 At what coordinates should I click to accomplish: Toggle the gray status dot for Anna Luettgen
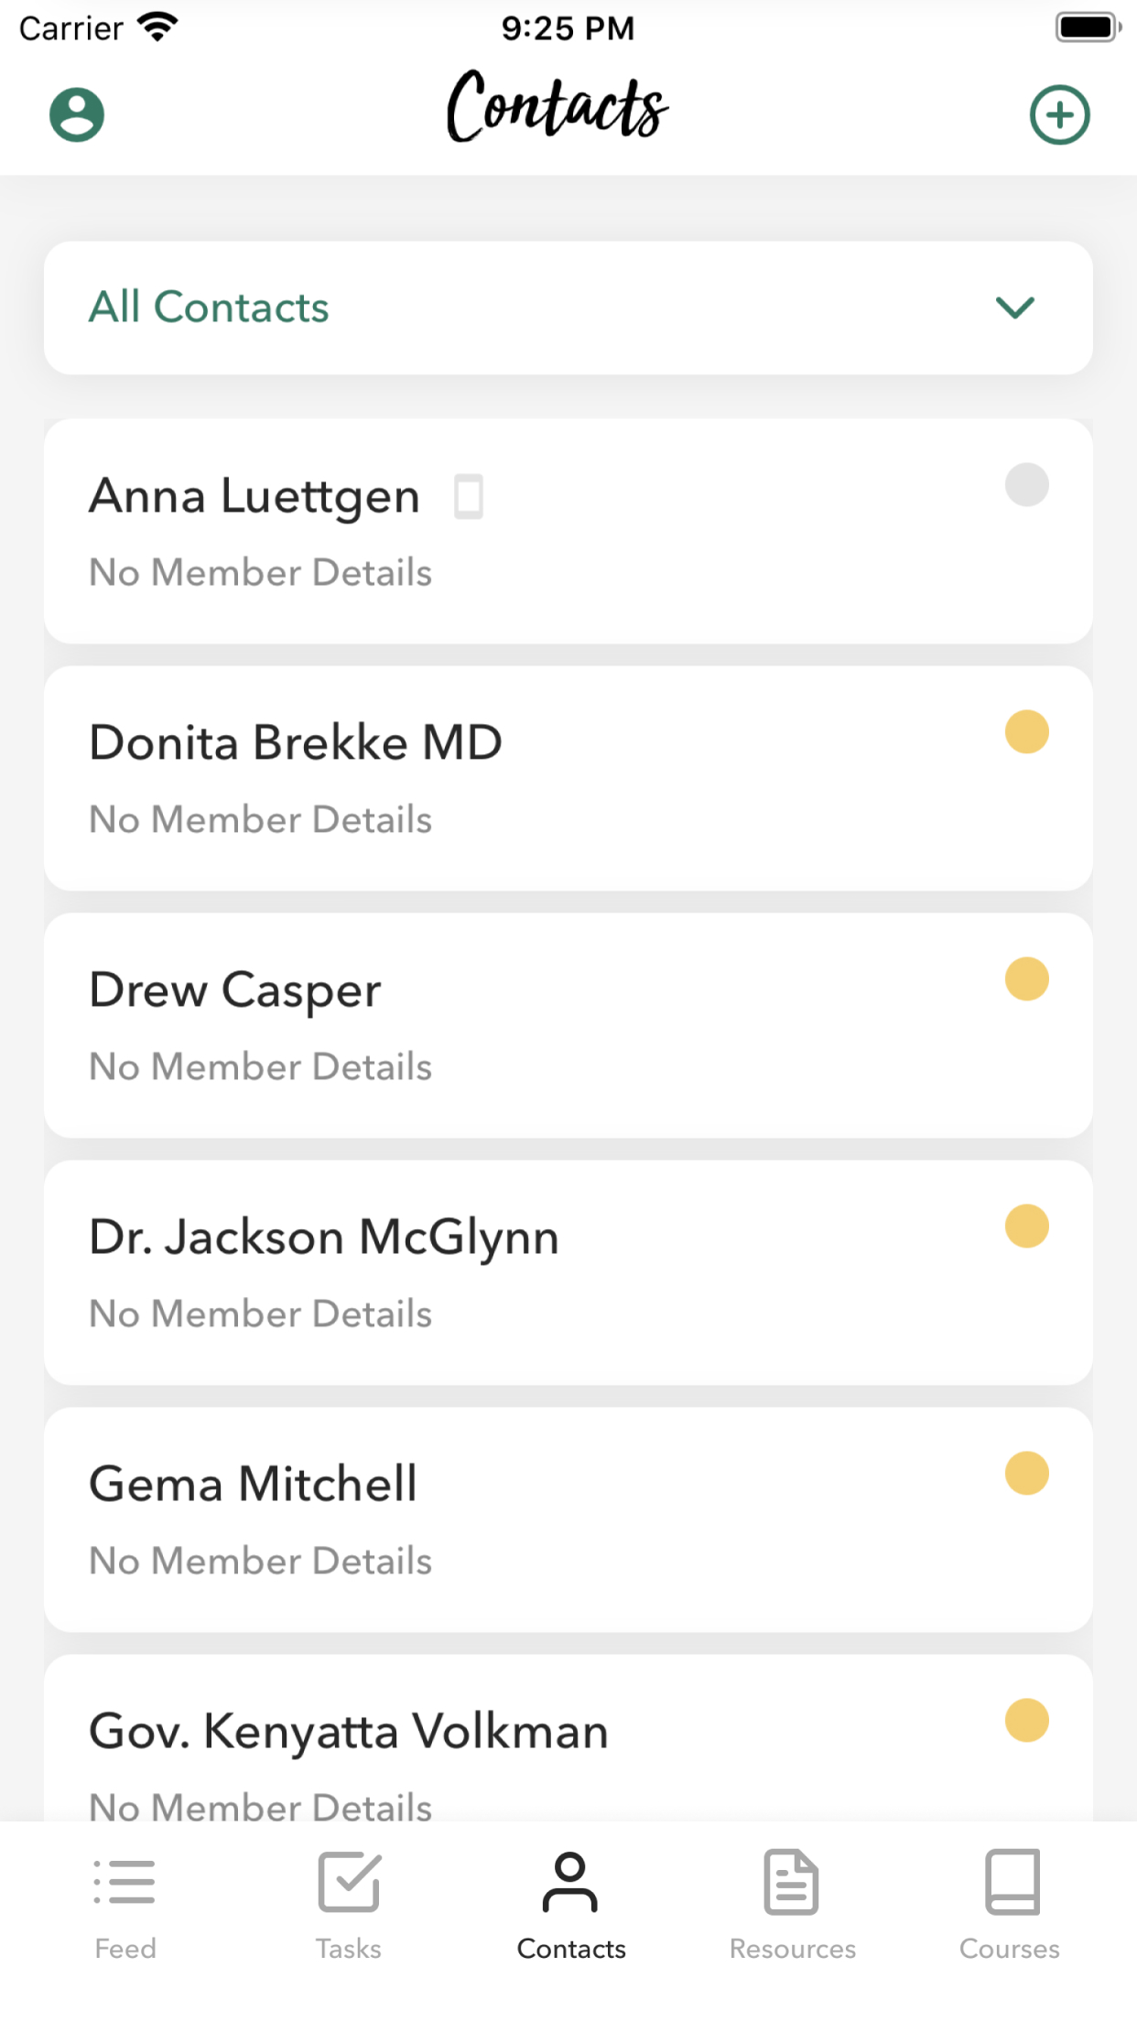(1026, 484)
